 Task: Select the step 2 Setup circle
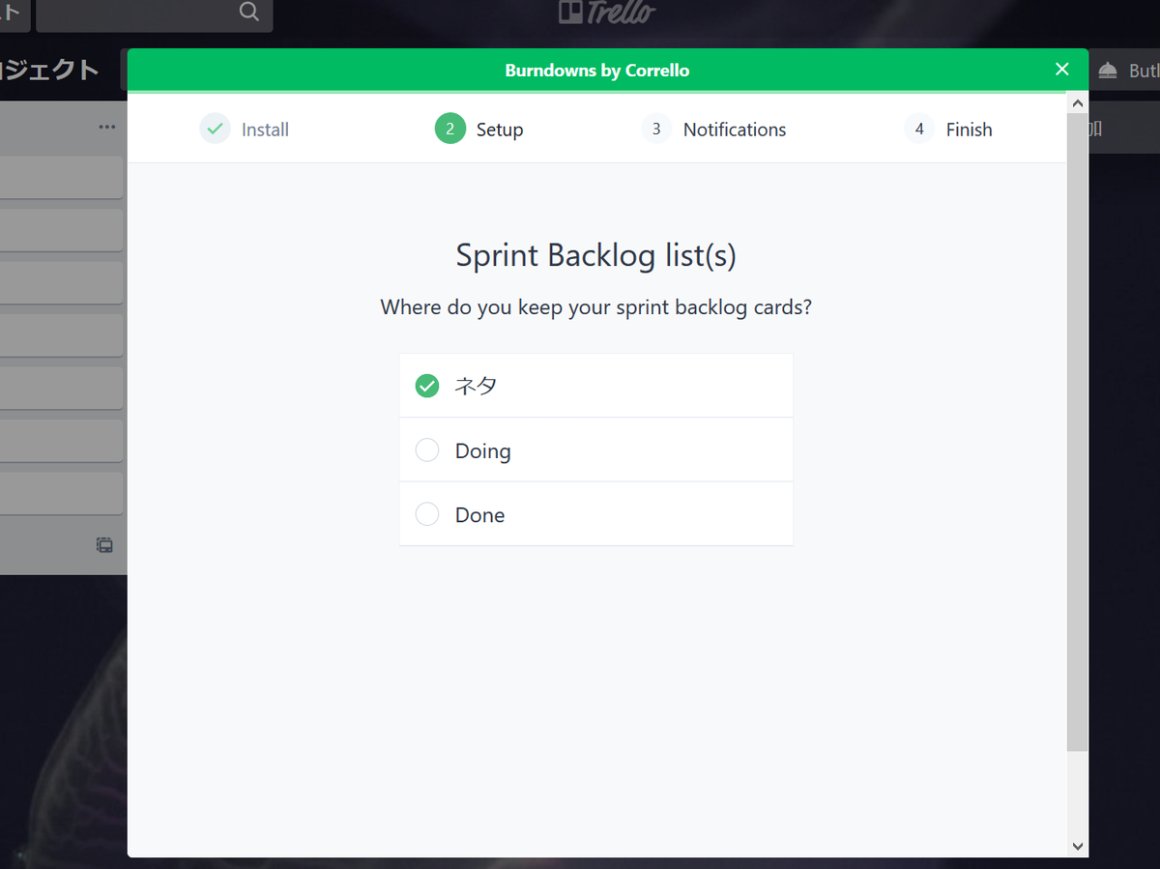450,129
